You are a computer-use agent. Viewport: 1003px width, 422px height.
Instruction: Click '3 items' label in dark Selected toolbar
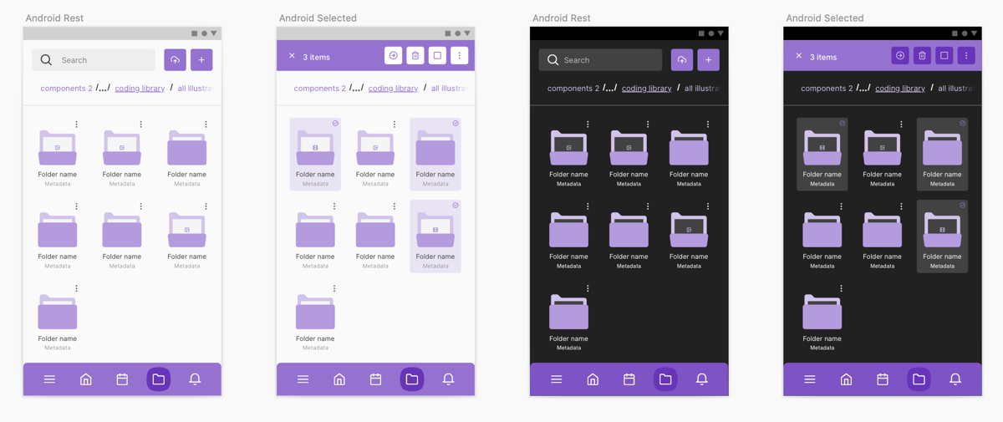coord(823,57)
